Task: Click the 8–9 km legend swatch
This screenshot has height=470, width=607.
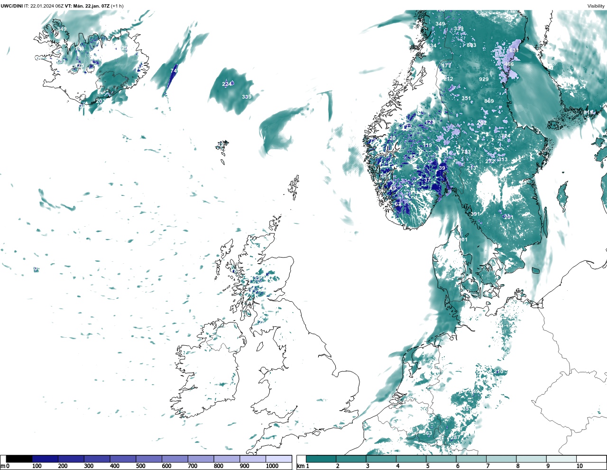Action: coord(532,459)
